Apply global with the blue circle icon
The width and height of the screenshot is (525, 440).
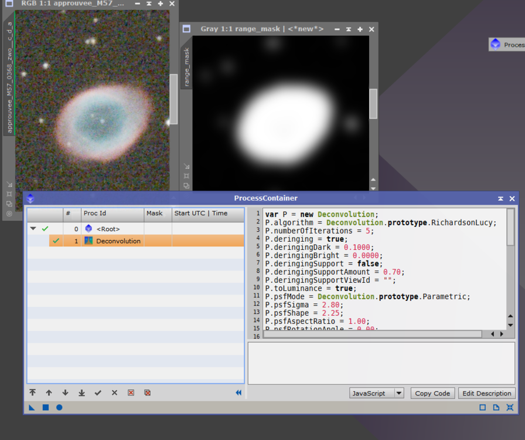tap(59, 408)
